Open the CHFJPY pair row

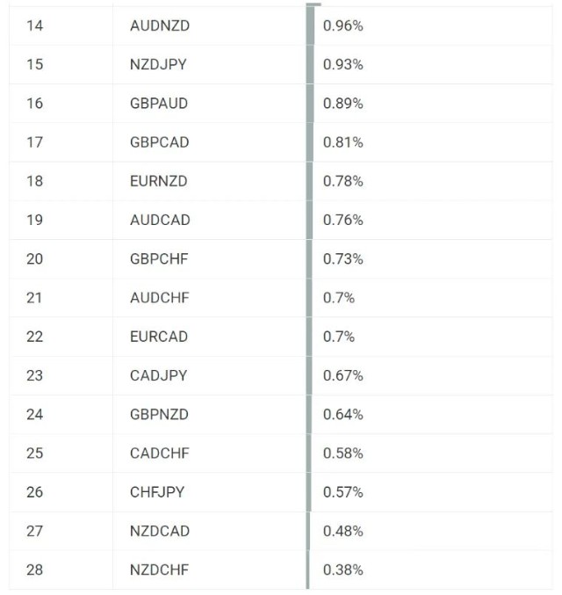(x=157, y=492)
